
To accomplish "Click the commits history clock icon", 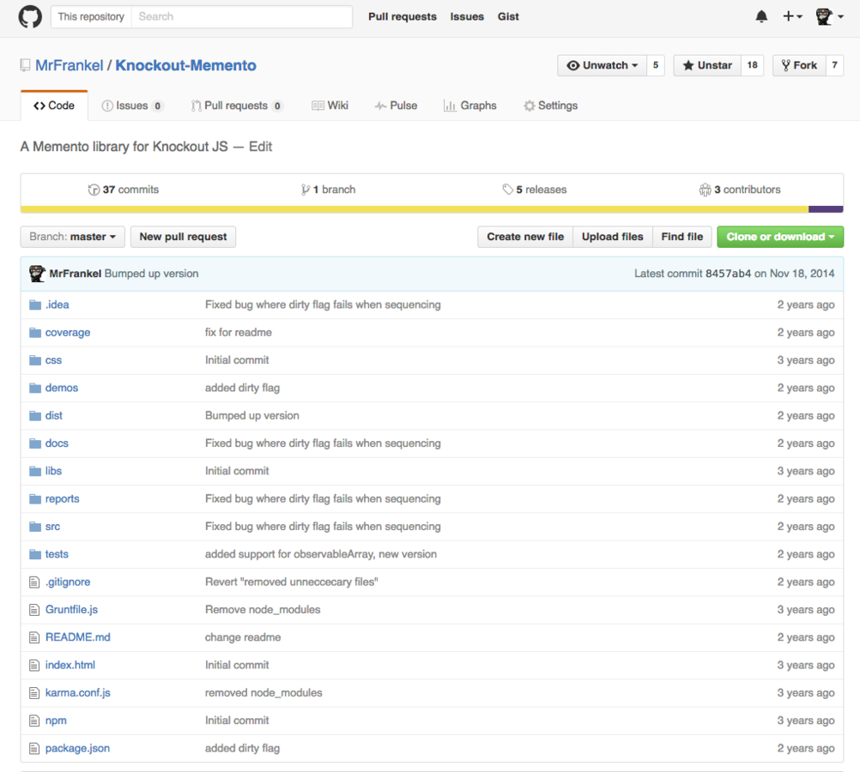I will tap(94, 190).
